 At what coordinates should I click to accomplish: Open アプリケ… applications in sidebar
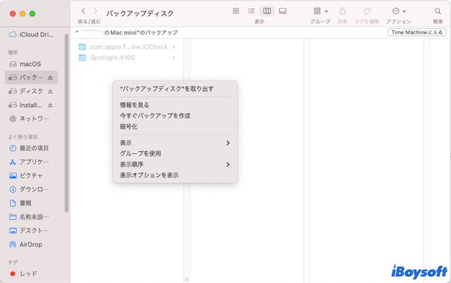click(29, 162)
